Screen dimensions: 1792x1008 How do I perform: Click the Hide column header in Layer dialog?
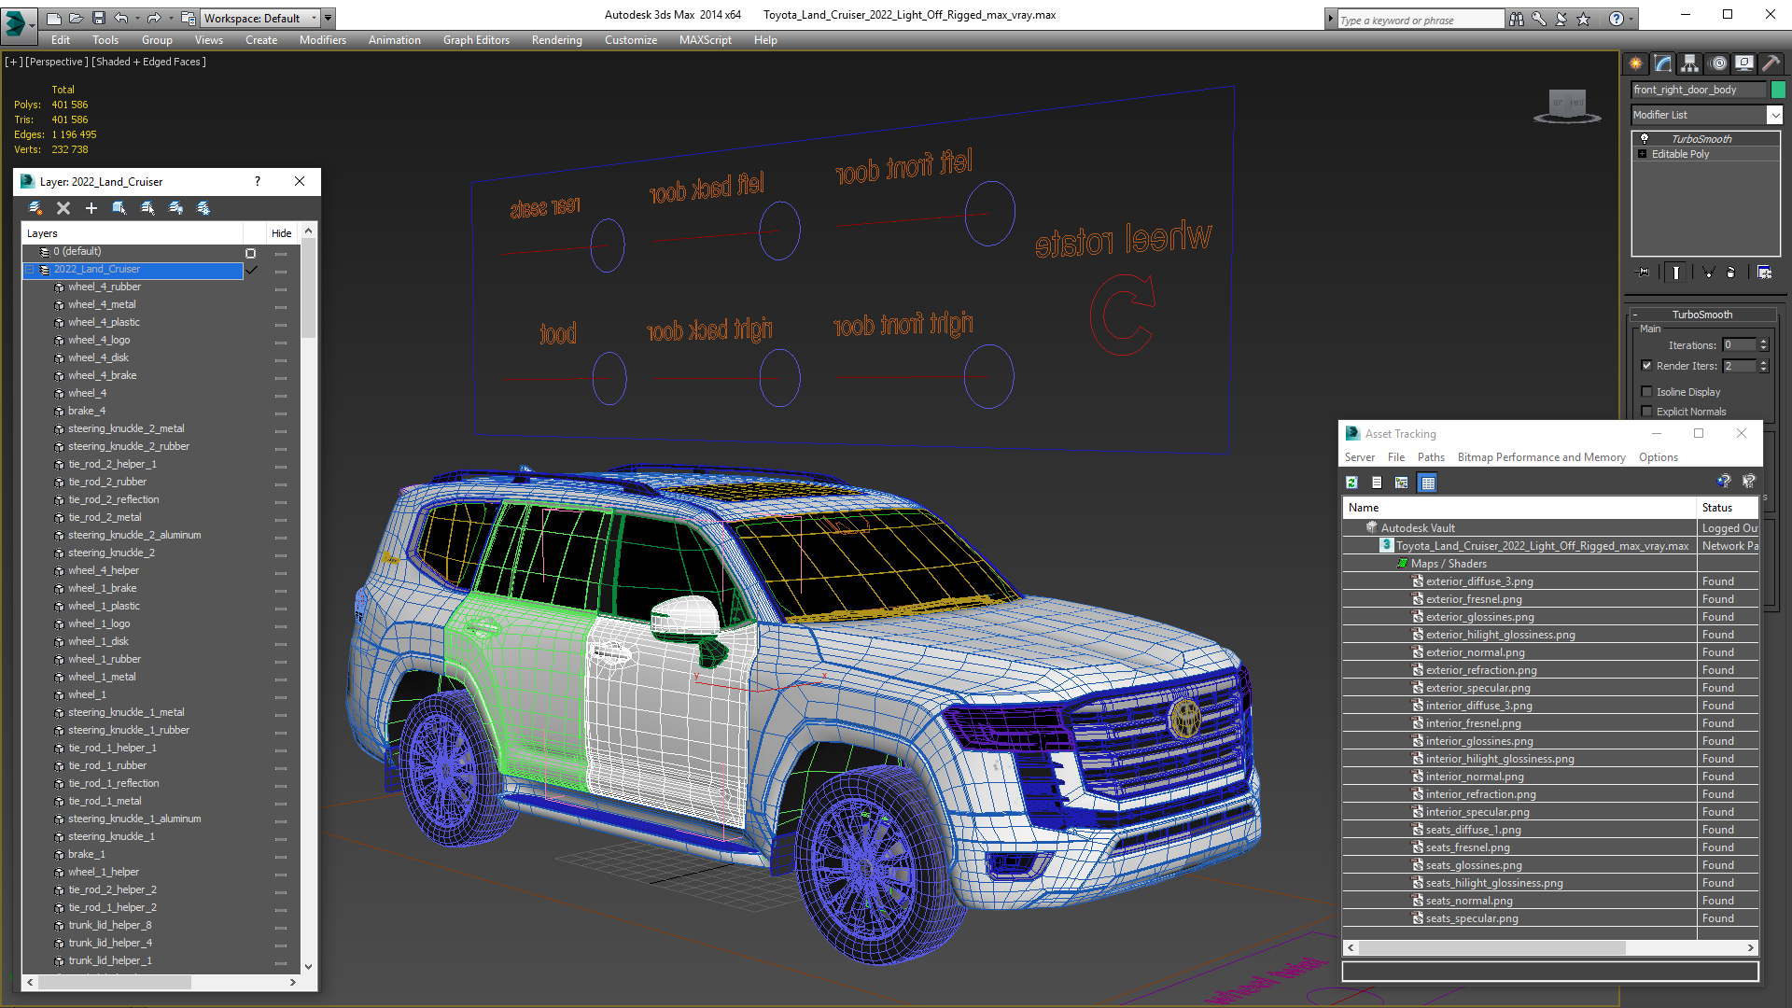(x=281, y=233)
